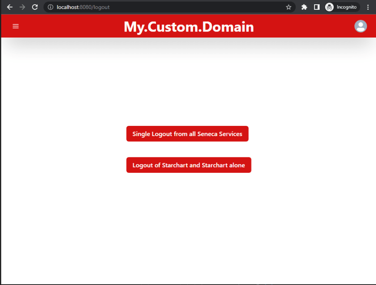Reload the page with the refresh icon
The height and width of the screenshot is (285, 376).
click(x=35, y=7)
